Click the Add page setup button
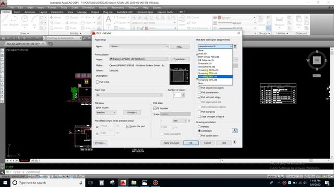This screenshot has height=187, width=334. 180,46
